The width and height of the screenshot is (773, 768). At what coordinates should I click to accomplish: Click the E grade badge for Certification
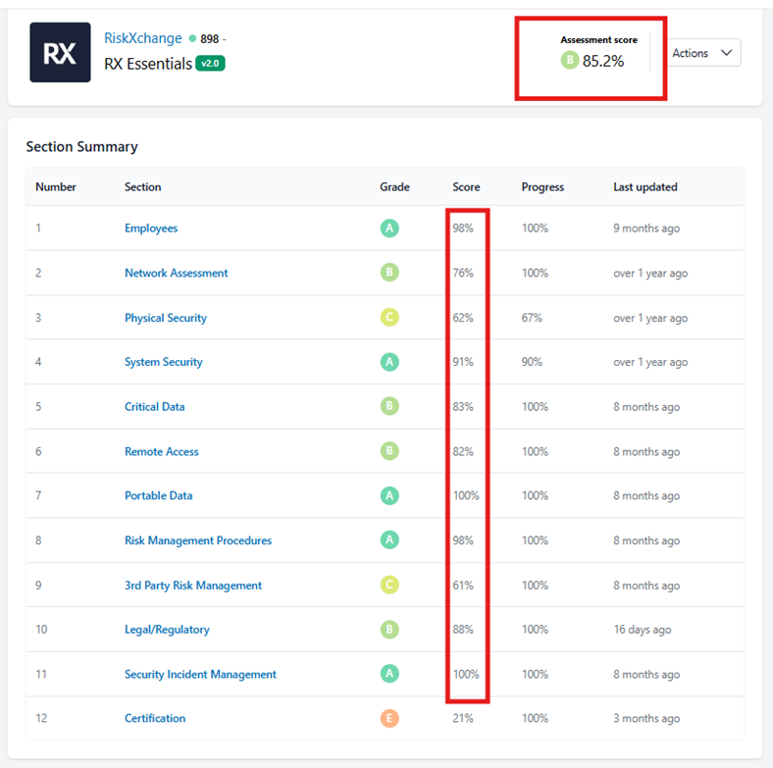pos(389,718)
